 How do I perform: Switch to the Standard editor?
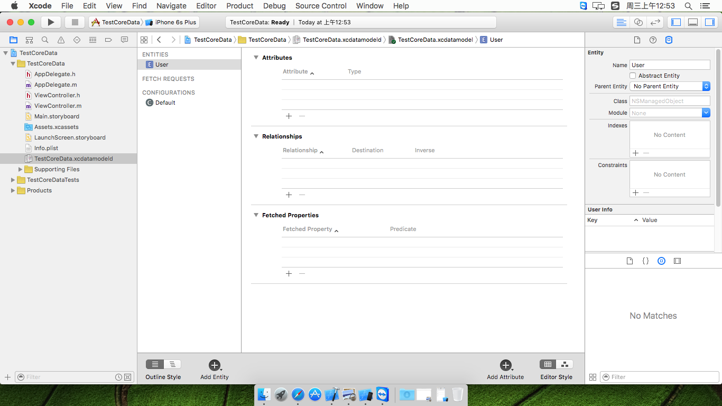coord(622,22)
